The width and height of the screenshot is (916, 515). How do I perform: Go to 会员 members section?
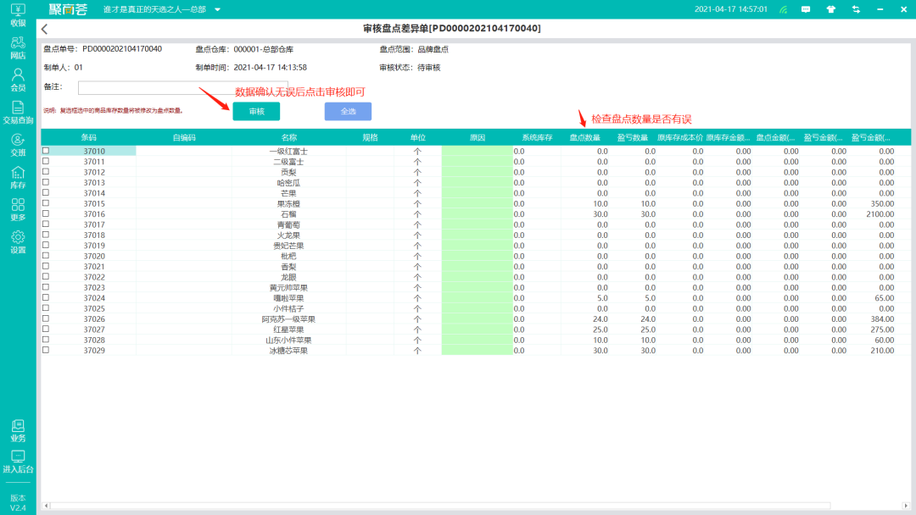pyautogui.click(x=18, y=80)
